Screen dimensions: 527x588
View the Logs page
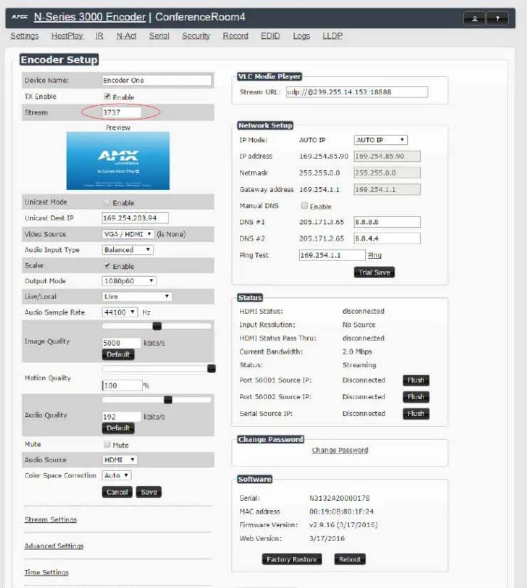[x=301, y=36]
